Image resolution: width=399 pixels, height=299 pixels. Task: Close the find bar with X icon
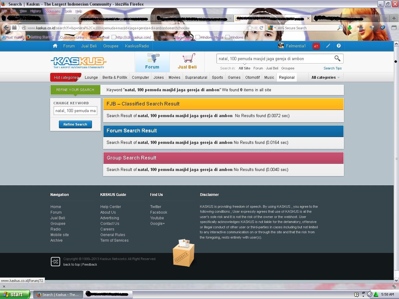(4, 287)
